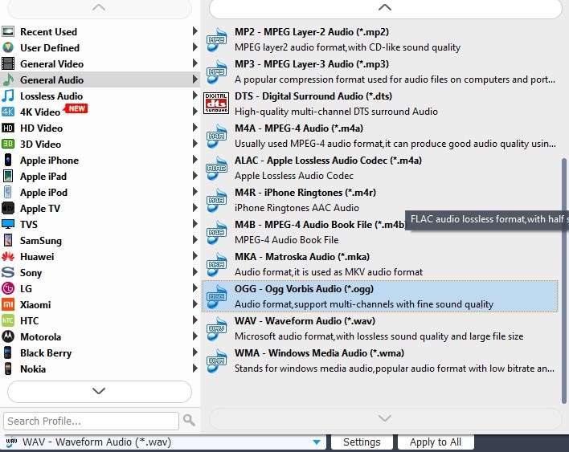The height and width of the screenshot is (452, 569).
Task: Click the Black Berry phone icon
Action: [8, 352]
